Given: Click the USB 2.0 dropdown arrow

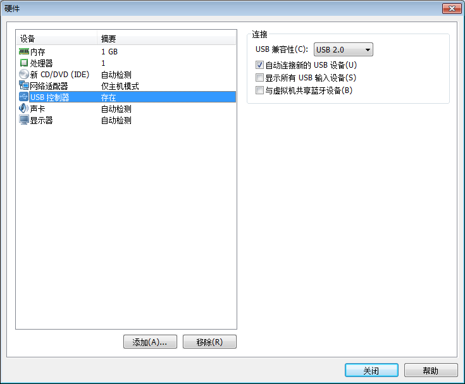Looking at the screenshot, I should click(368, 50).
